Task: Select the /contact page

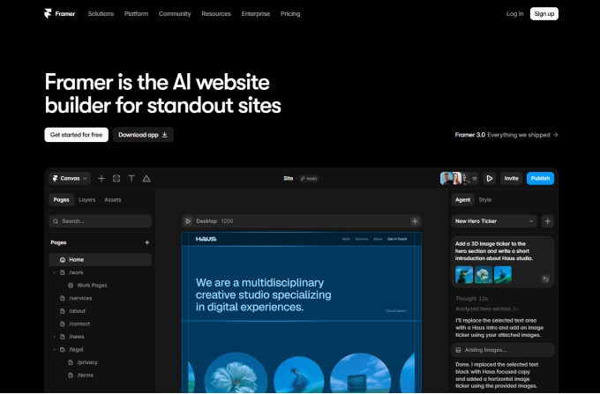Action: tap(101, 324)
